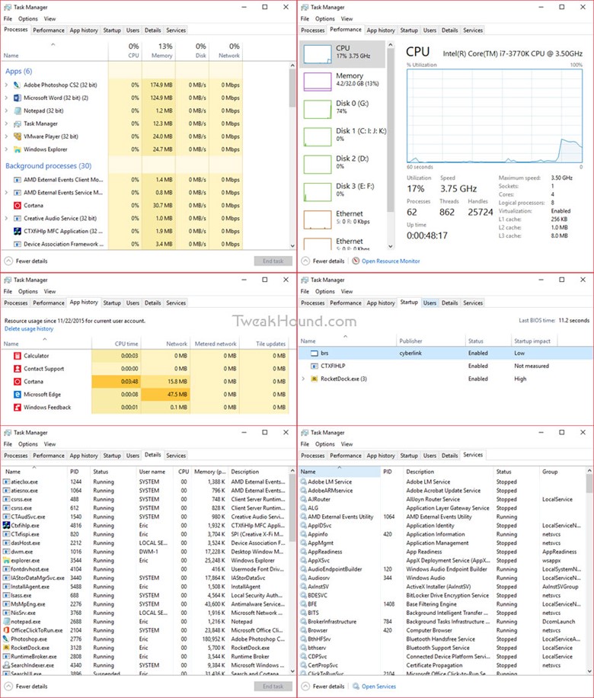The width and height of the screenshot is (594, 698).
Task: Open the File menu in the Performance window
Action: [x=305, y=19]
